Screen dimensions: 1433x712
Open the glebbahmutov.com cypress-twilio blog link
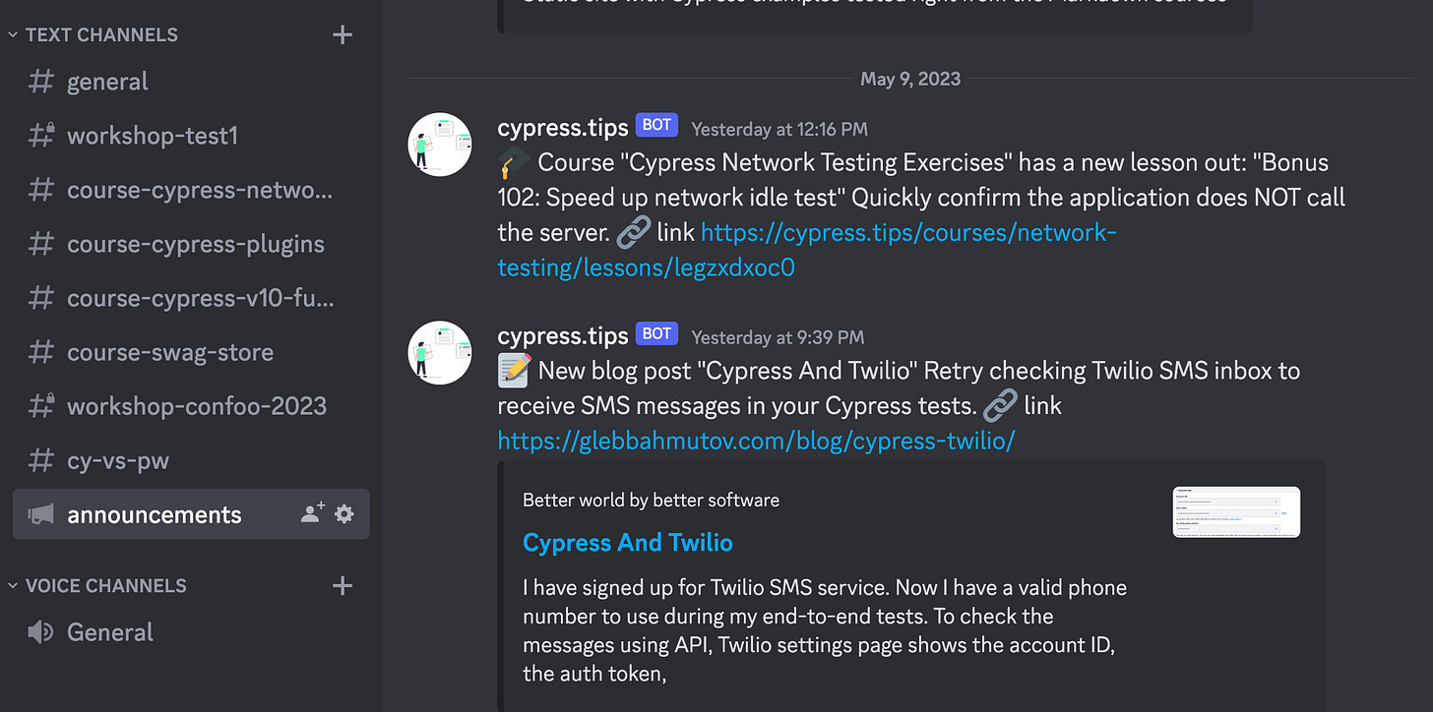tap(756, 441)
